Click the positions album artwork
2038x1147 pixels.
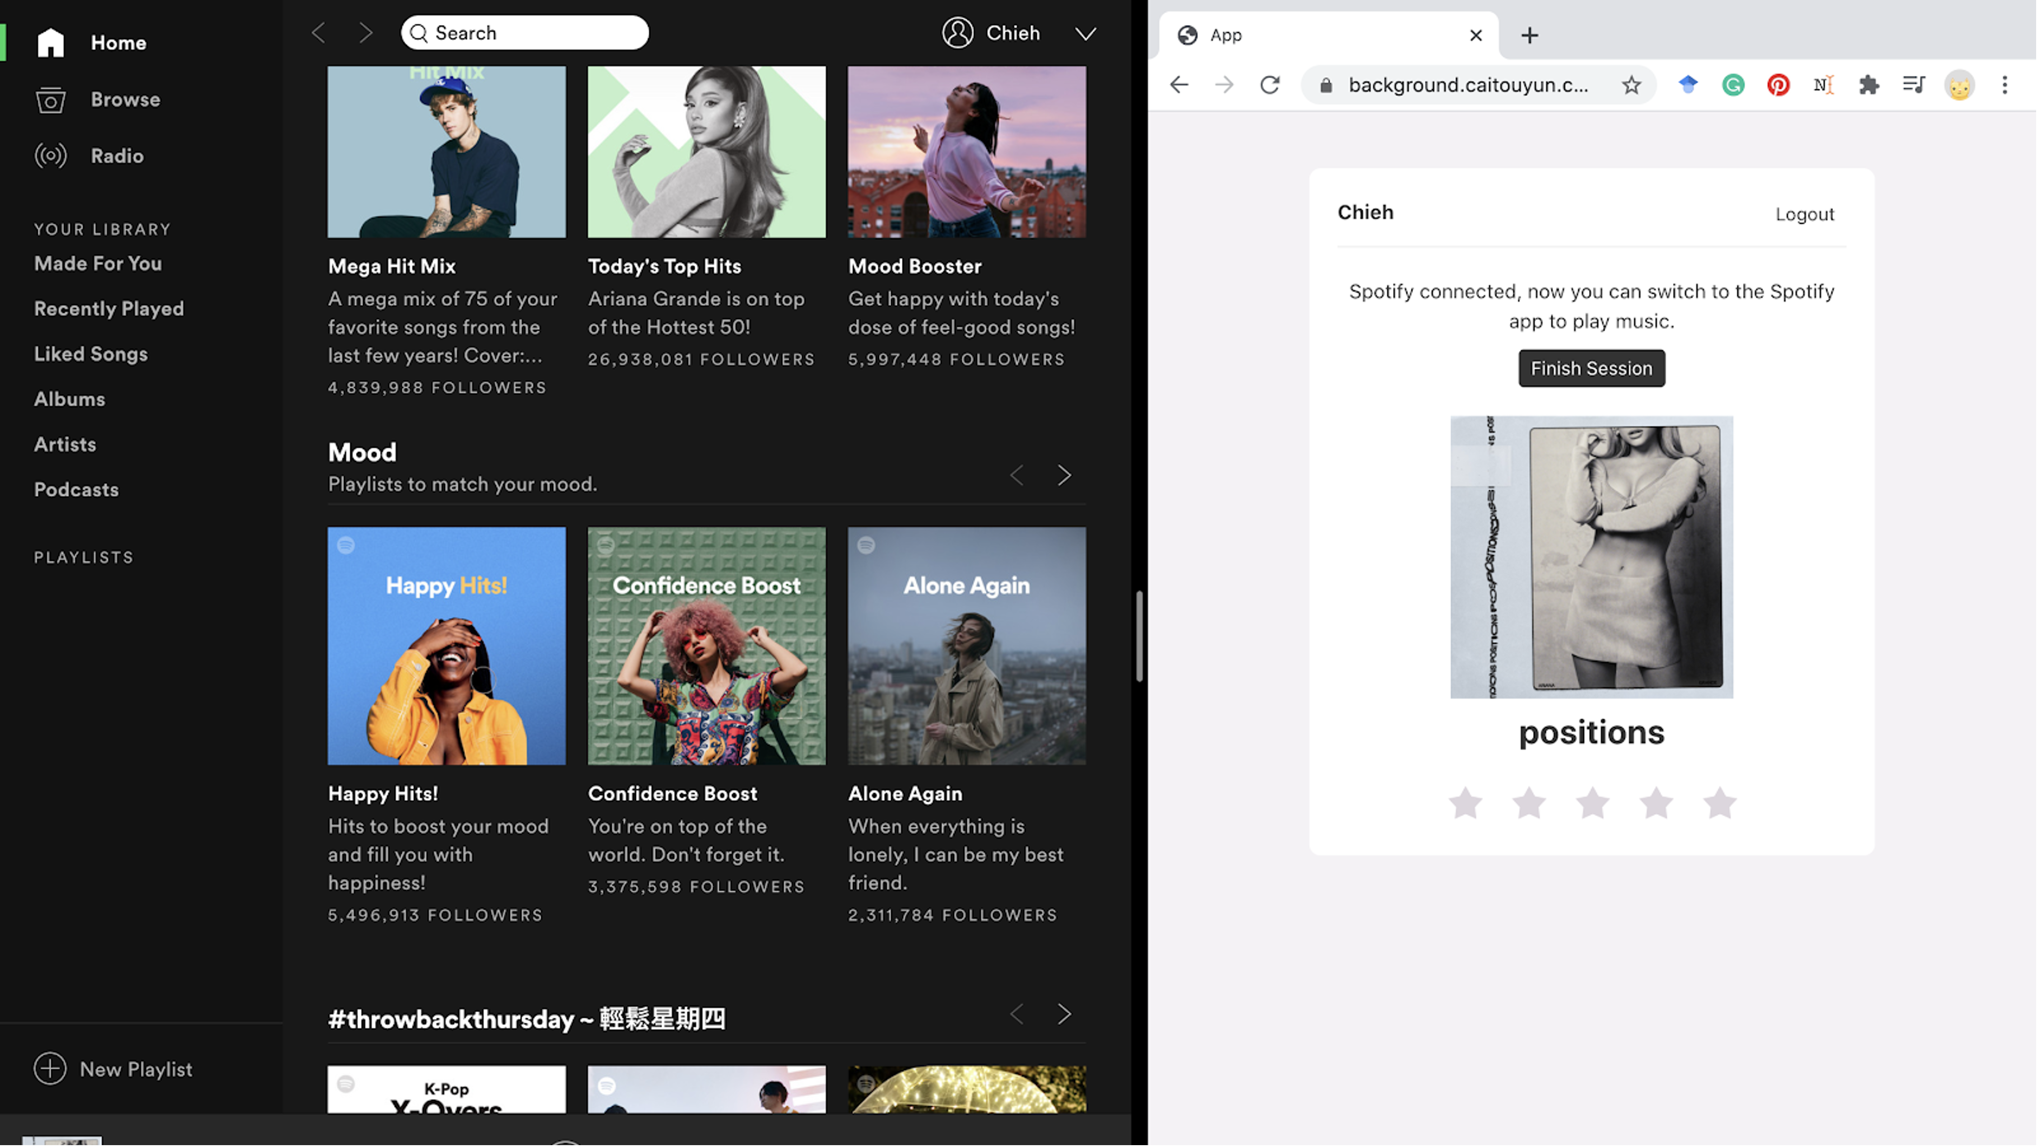click(1591, 558)
